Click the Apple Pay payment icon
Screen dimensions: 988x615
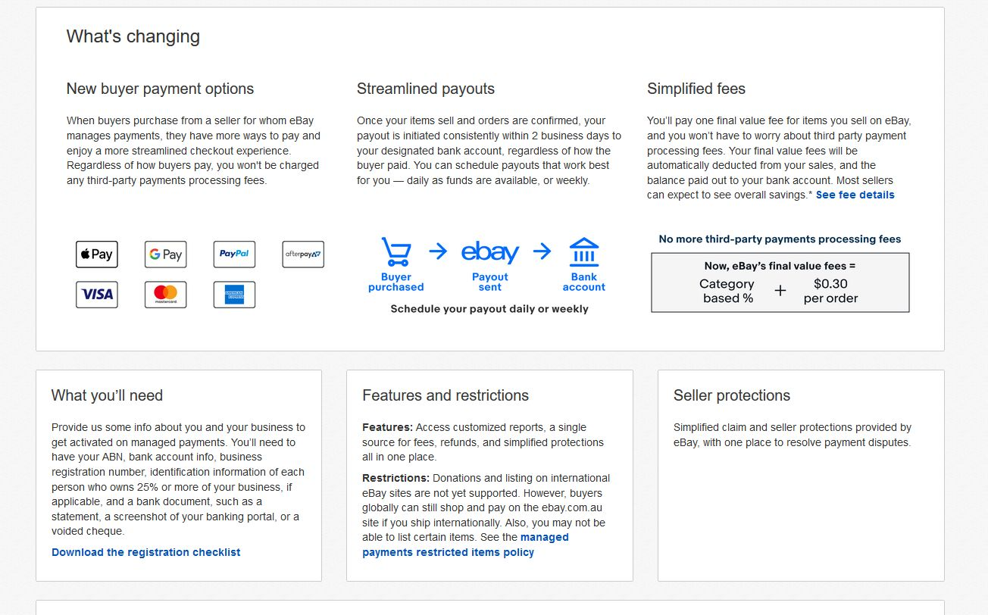coord(97,254)
